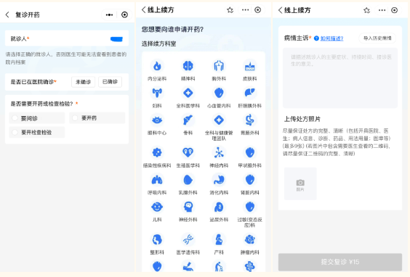Select the 感染性疾病科 icon

click(x=157, y=153)
